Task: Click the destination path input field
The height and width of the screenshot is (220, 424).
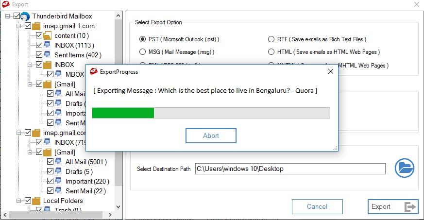Action: 290,169
